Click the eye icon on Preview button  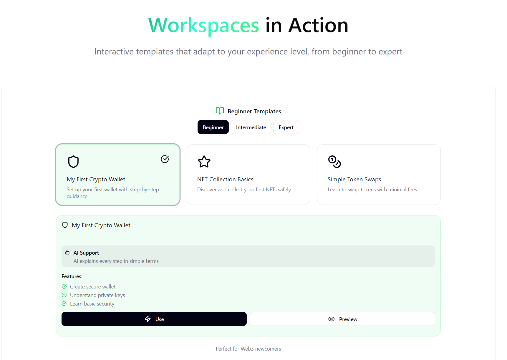pos(331,319)
